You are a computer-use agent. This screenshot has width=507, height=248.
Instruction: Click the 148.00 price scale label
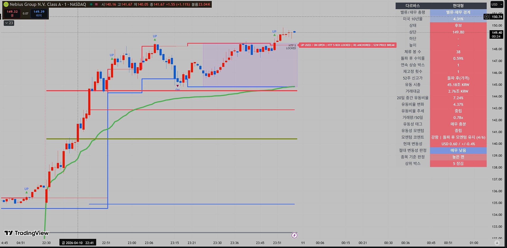click(x=497, y=49)
